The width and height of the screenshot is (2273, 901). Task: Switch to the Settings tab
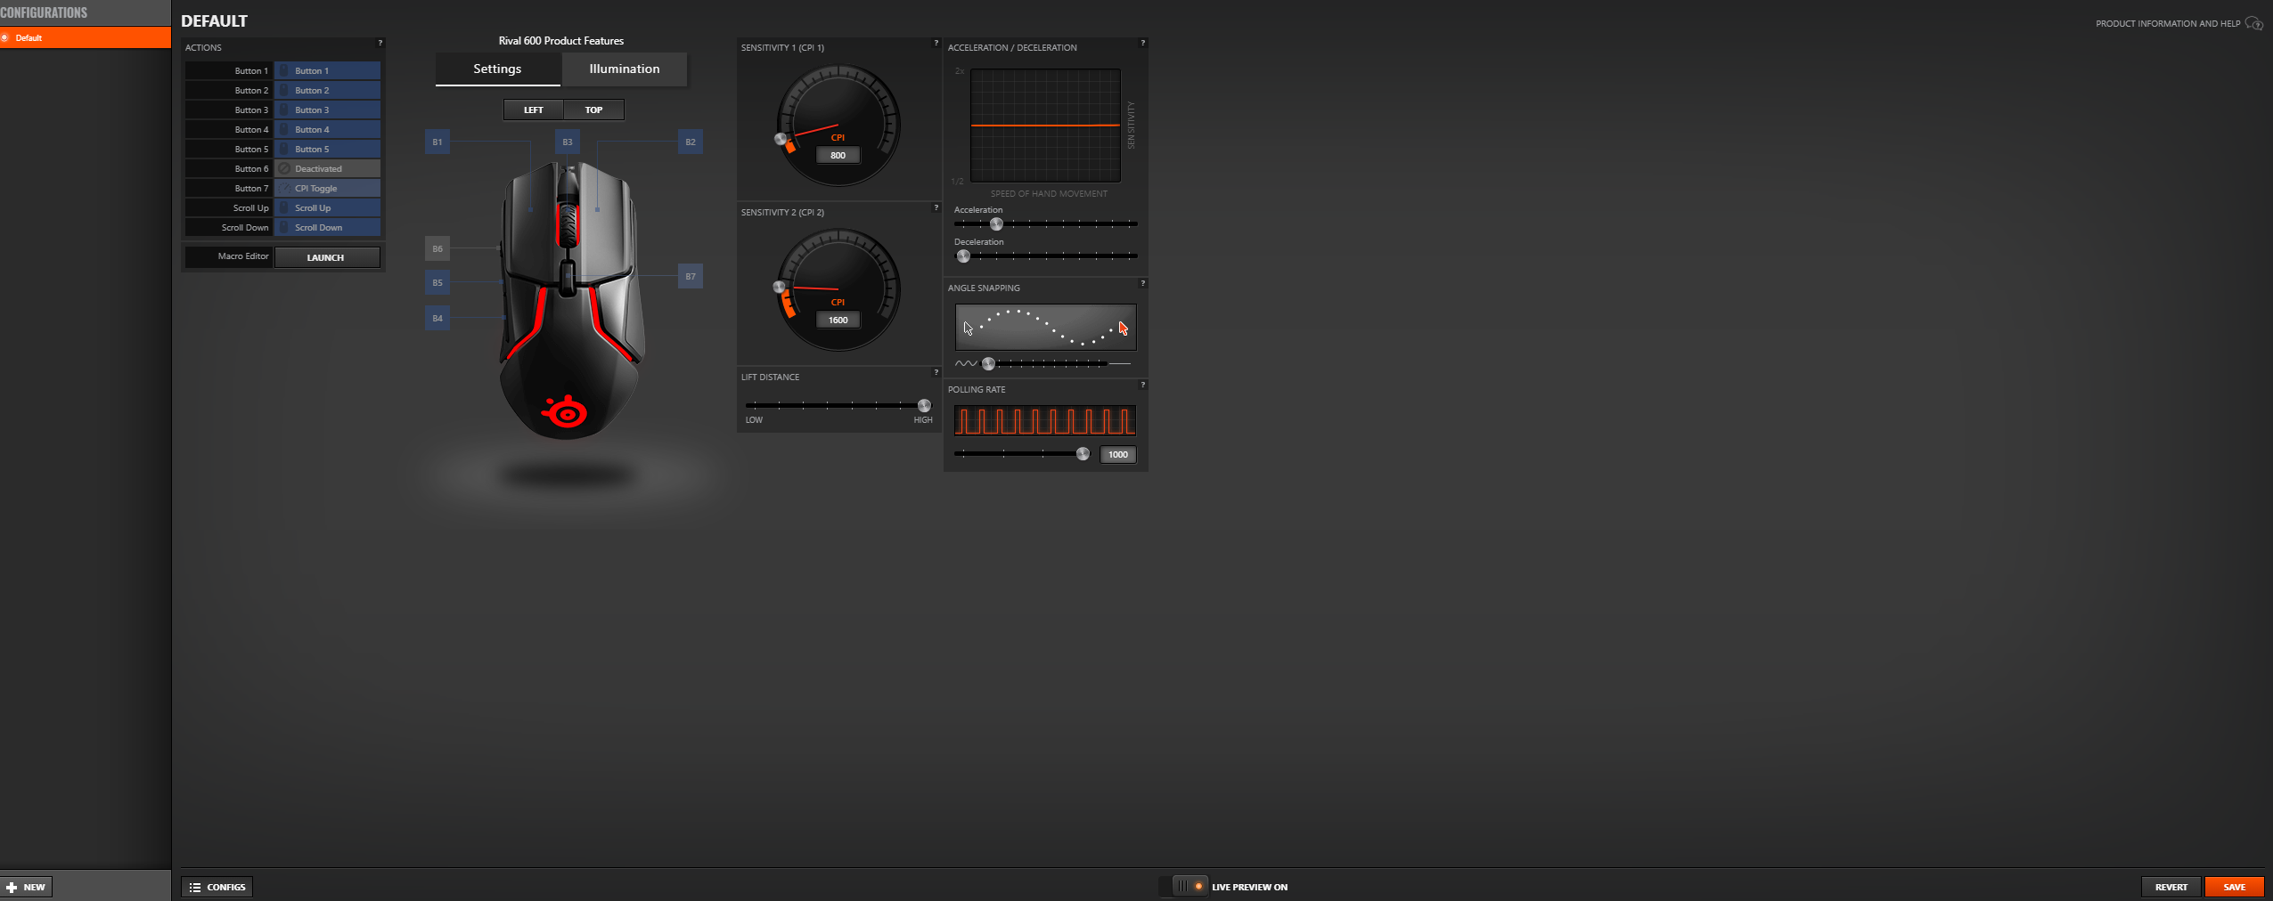497,69
